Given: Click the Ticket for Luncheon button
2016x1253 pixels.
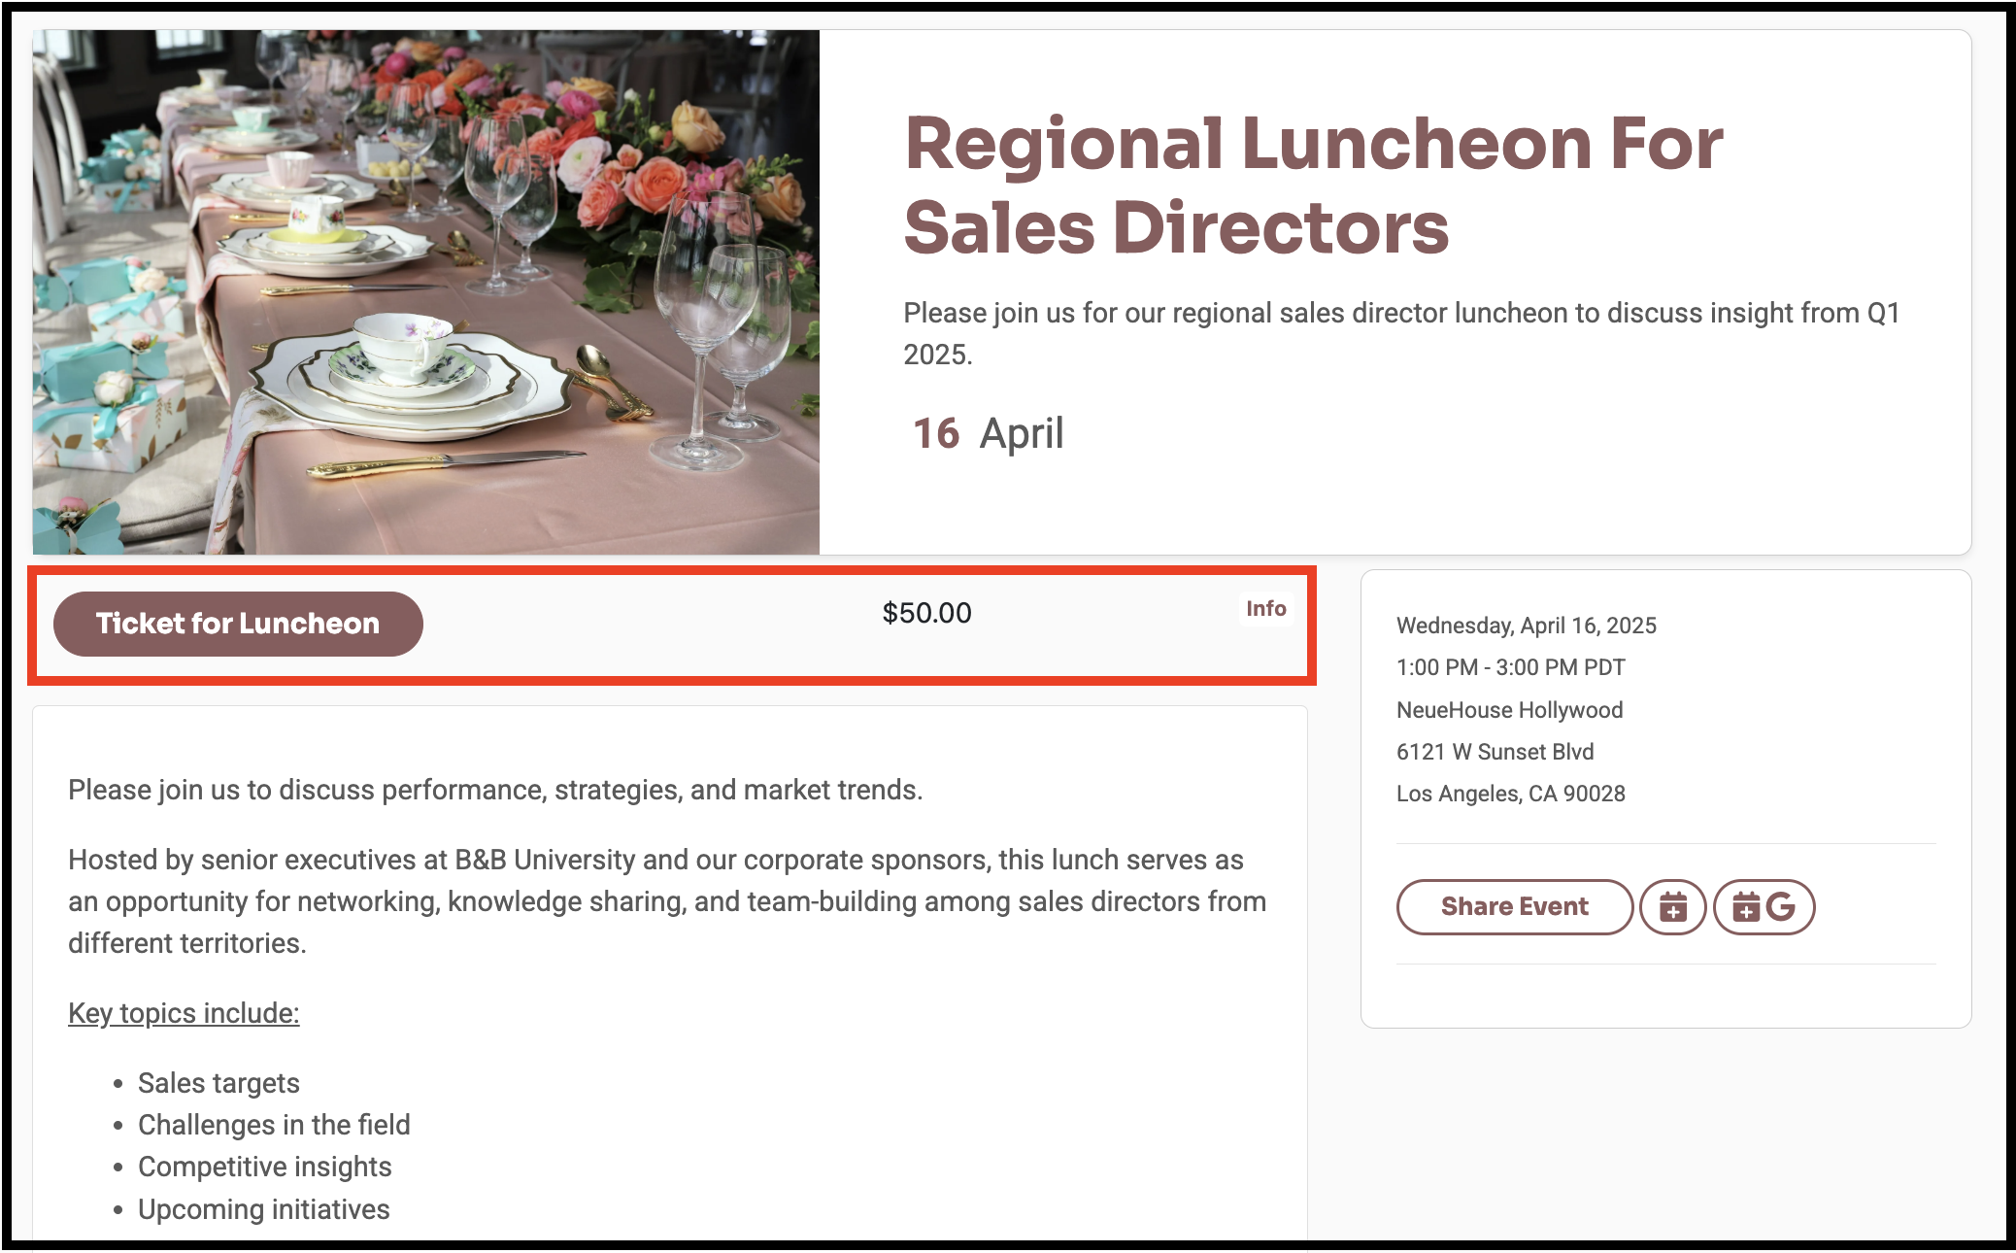Looking at the screenshot, I should pyautogui.click(x=238, y=624).
